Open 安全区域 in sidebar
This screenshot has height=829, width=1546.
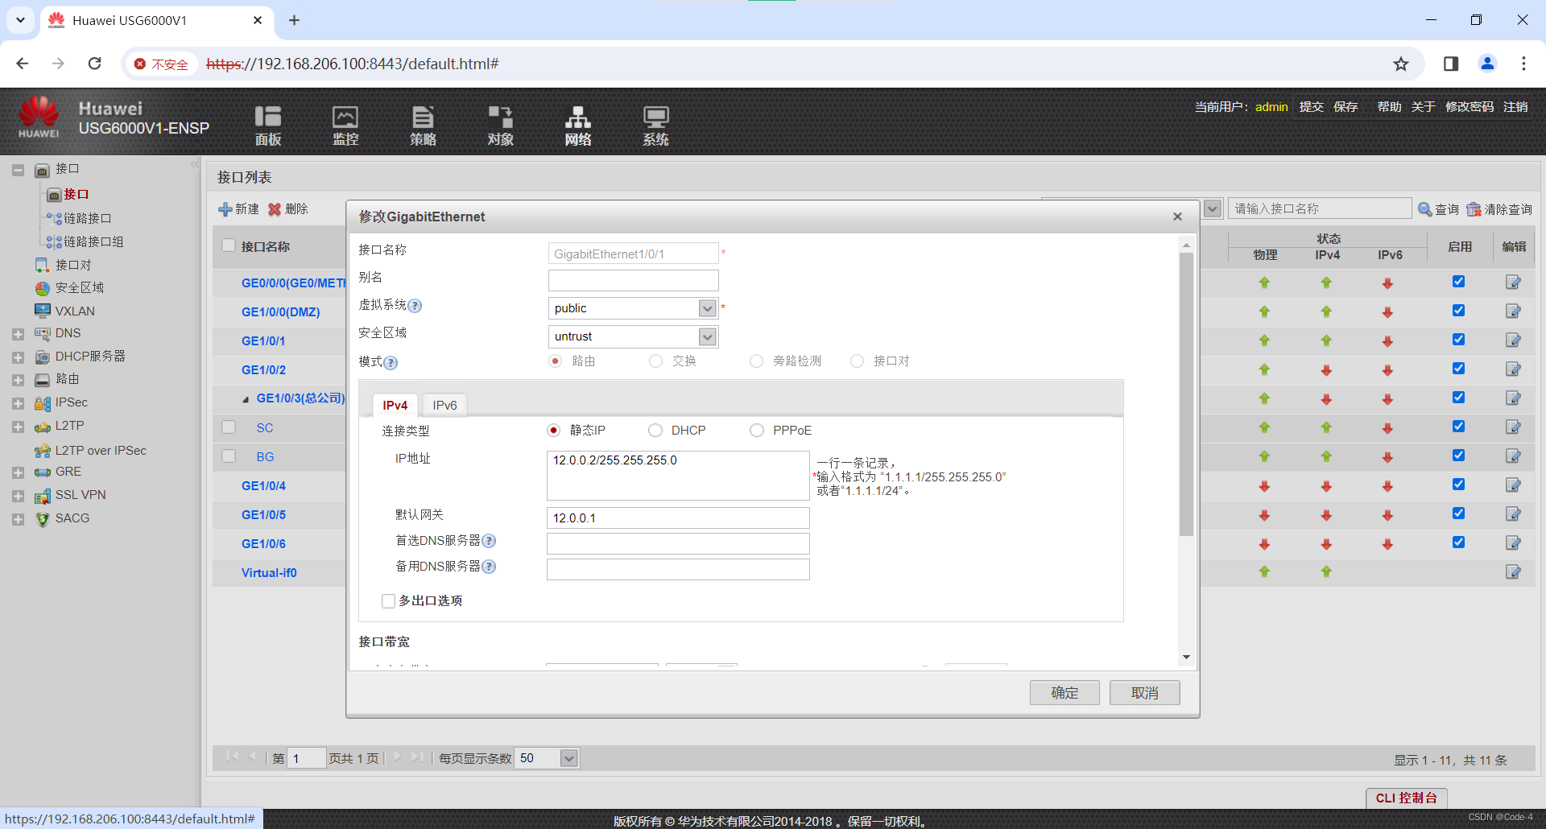coord(79,287)
